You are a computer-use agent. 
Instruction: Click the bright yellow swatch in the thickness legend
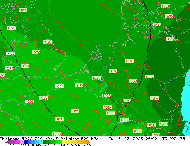coord(64,142)
